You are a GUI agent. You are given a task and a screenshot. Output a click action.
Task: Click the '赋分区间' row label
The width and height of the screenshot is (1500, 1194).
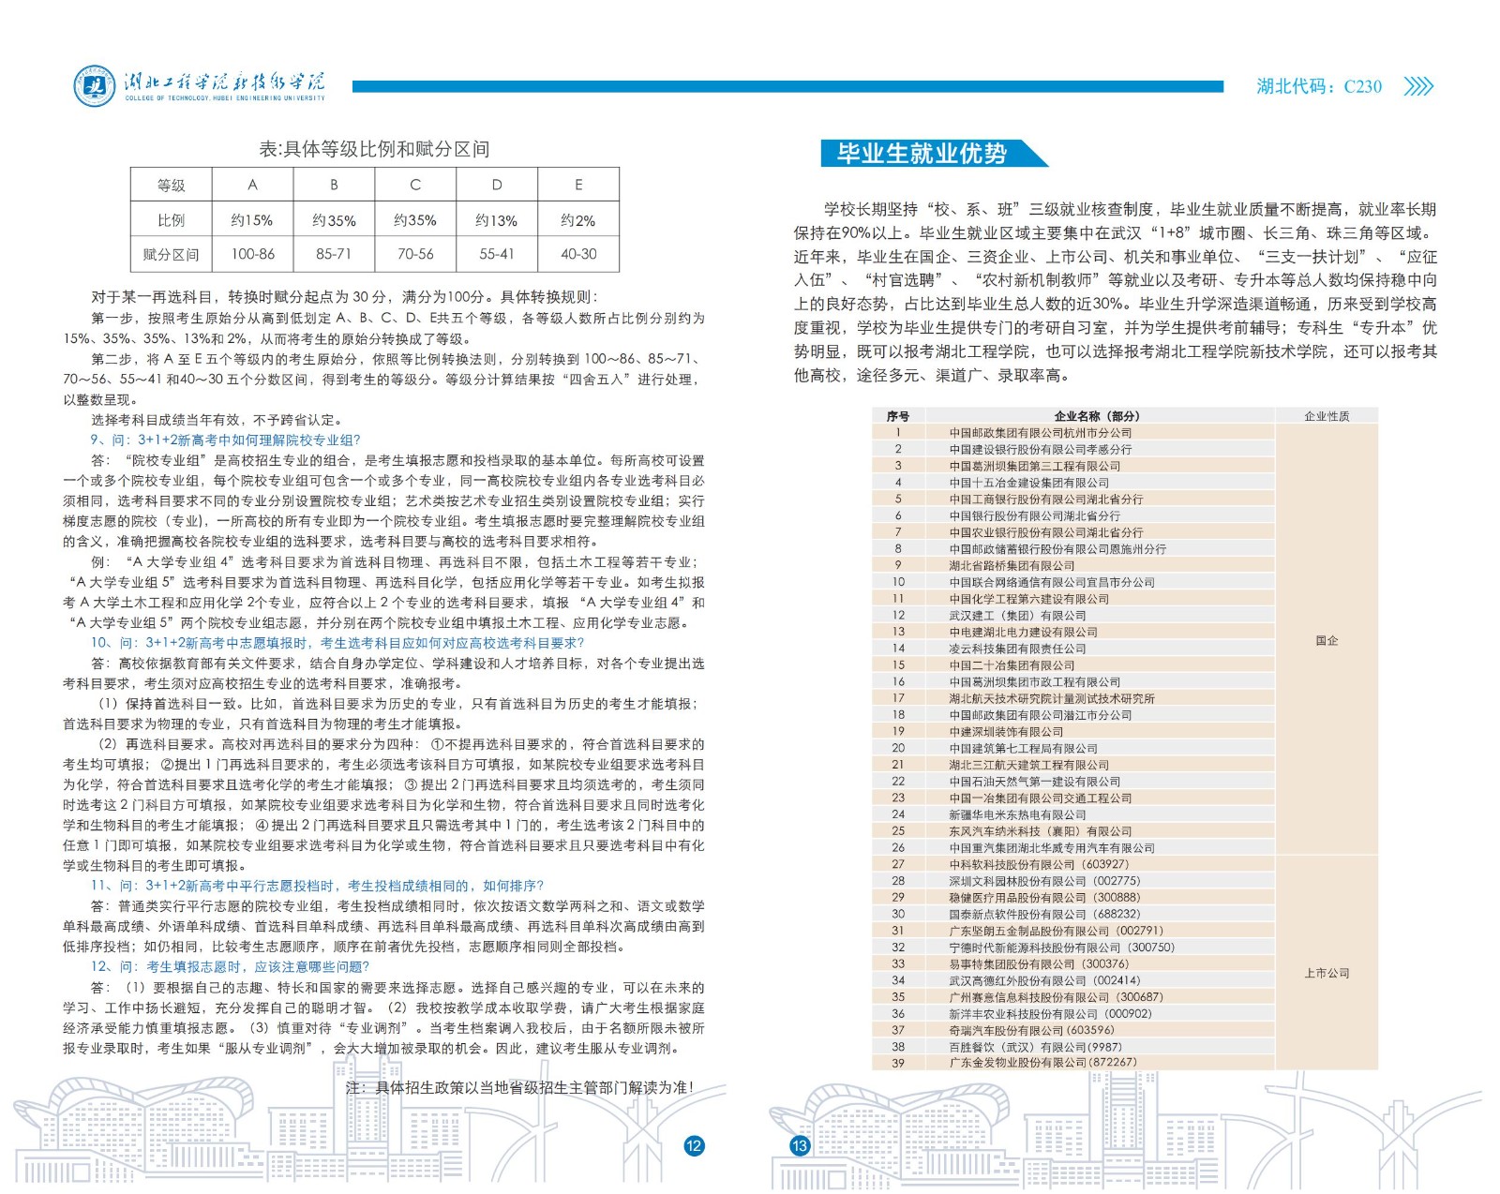click(x=172, y=254)
